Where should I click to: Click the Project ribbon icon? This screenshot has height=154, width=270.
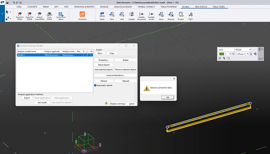181,16
